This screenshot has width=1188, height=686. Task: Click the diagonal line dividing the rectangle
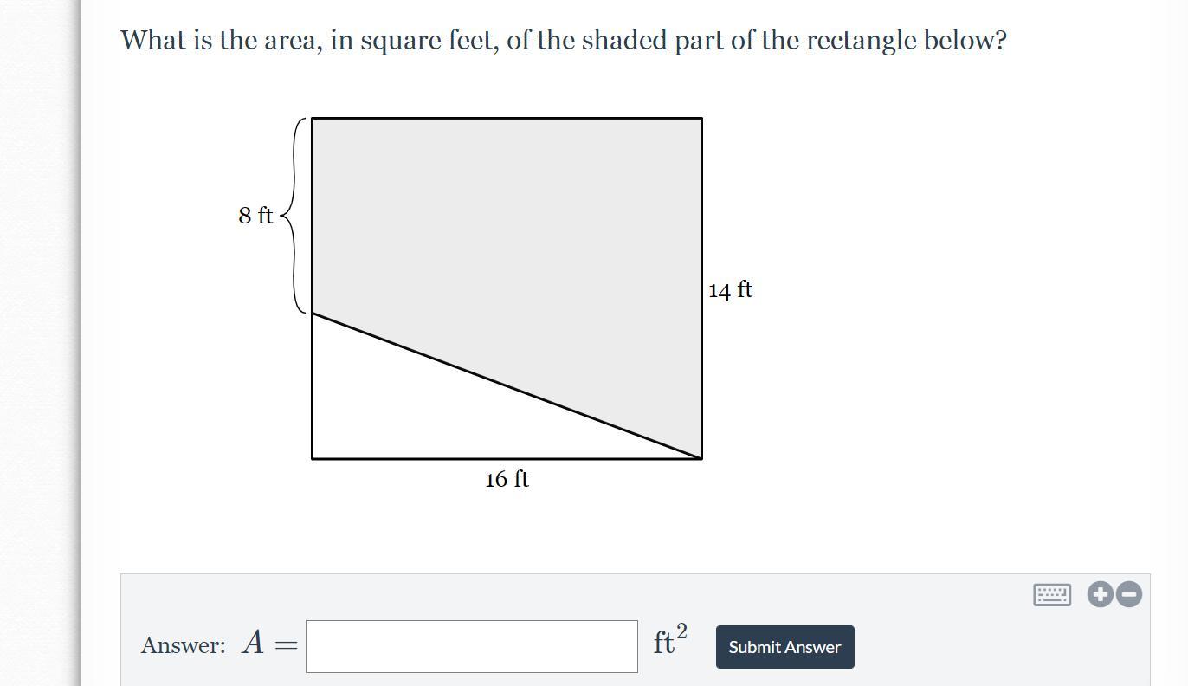pos(507,386)
